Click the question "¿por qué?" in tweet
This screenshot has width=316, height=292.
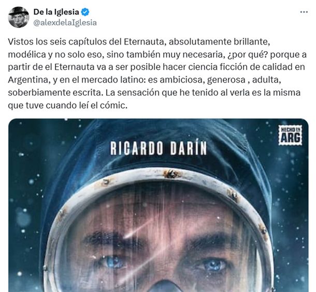pos(248,55)
